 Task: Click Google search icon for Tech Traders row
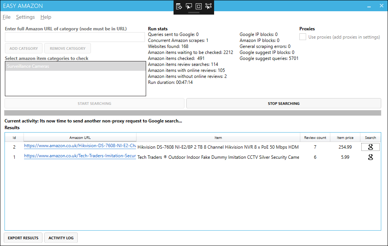tap(370, 157)
